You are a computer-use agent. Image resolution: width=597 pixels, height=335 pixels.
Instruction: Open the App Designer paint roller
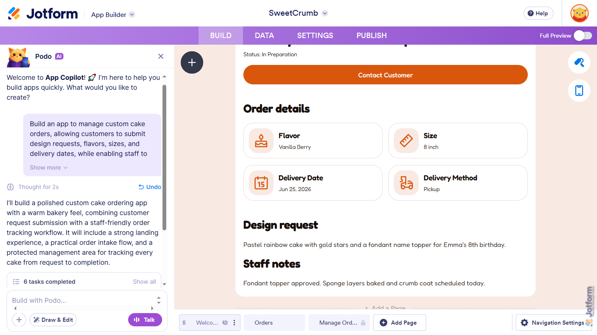tap(579, 62)
